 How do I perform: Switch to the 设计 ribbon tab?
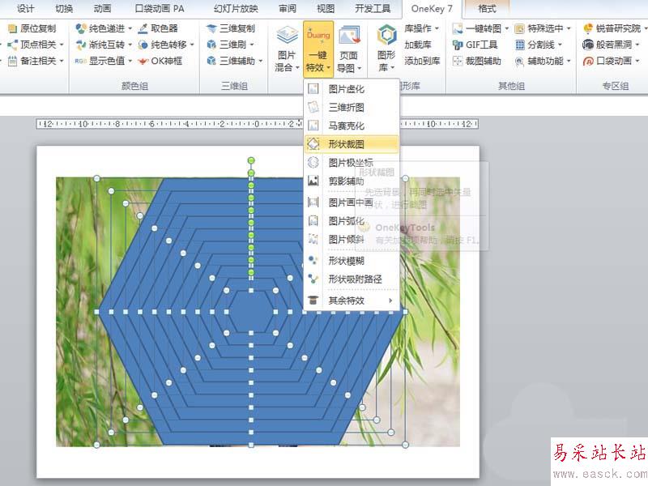click(25, 8)
